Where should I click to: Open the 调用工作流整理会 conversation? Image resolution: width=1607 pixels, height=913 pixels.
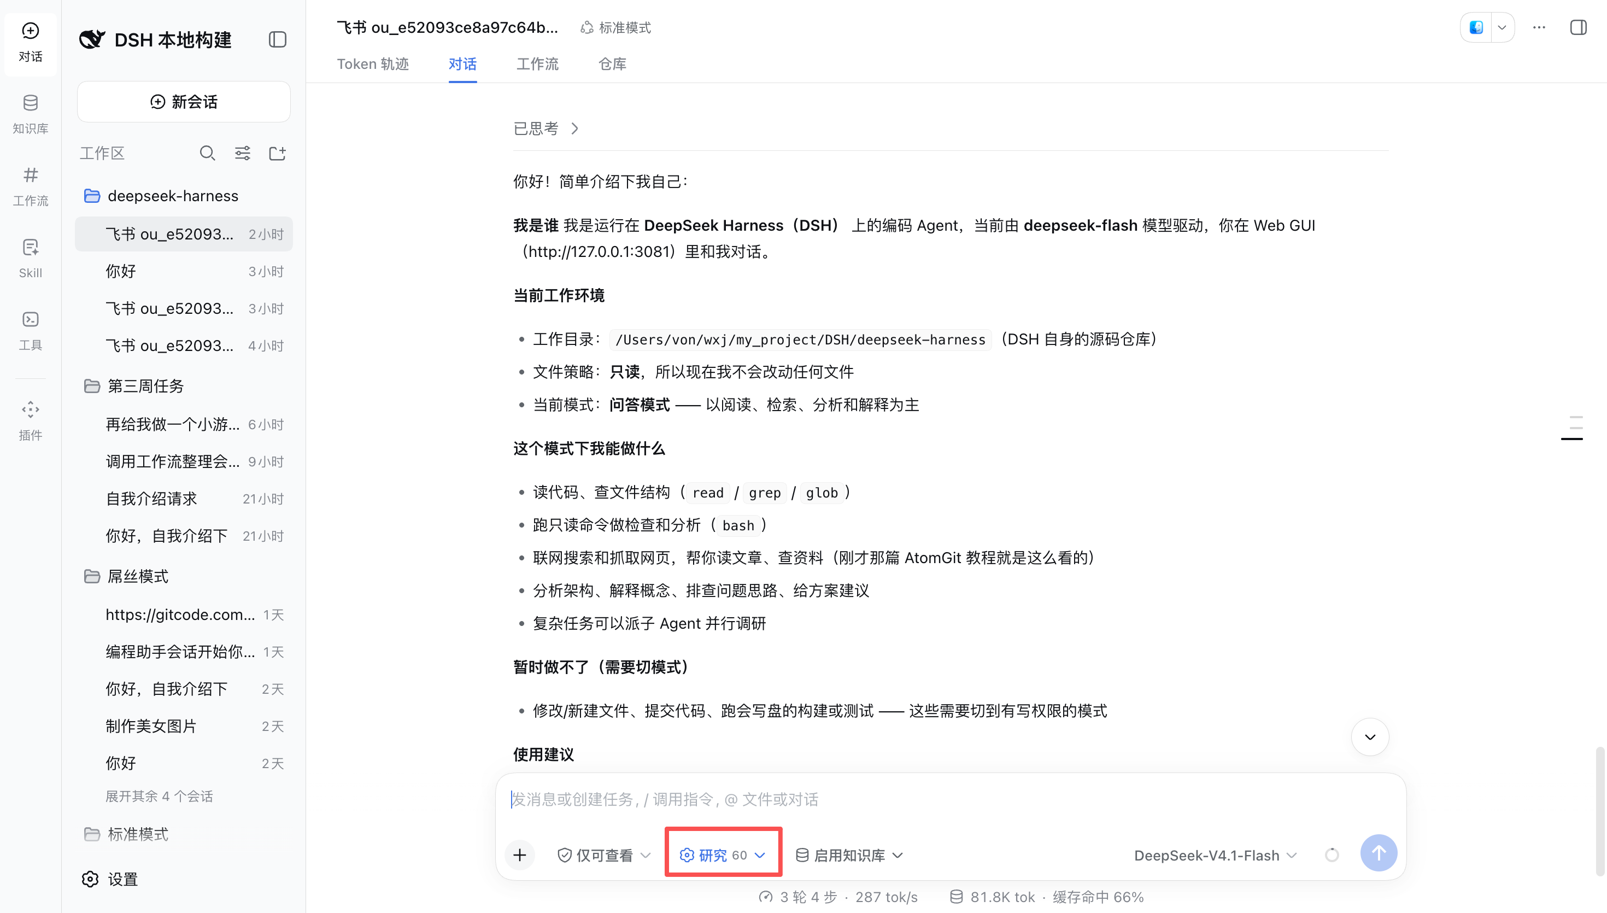coord(184,461)
